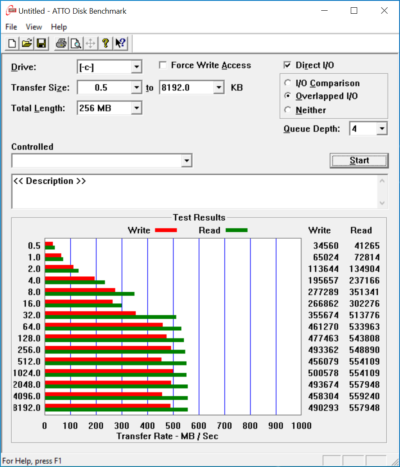
Task: Minimize the ATTO Disk Benchmark window
Action: (324, 11)
